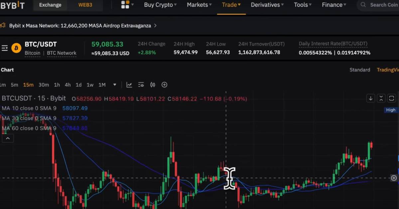Viewport: 399px width, 209px height.
Task: Select the 1M interval
Action: [102, 85]
